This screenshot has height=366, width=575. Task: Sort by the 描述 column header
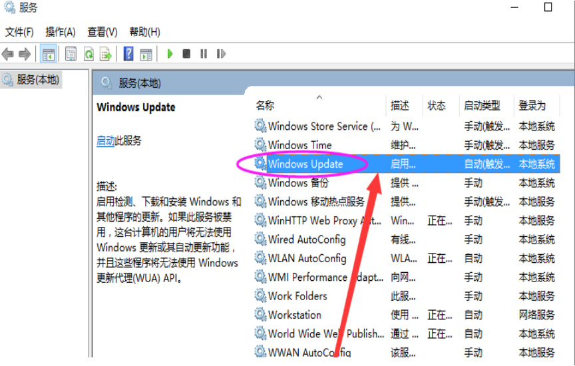tap(400, 106)
